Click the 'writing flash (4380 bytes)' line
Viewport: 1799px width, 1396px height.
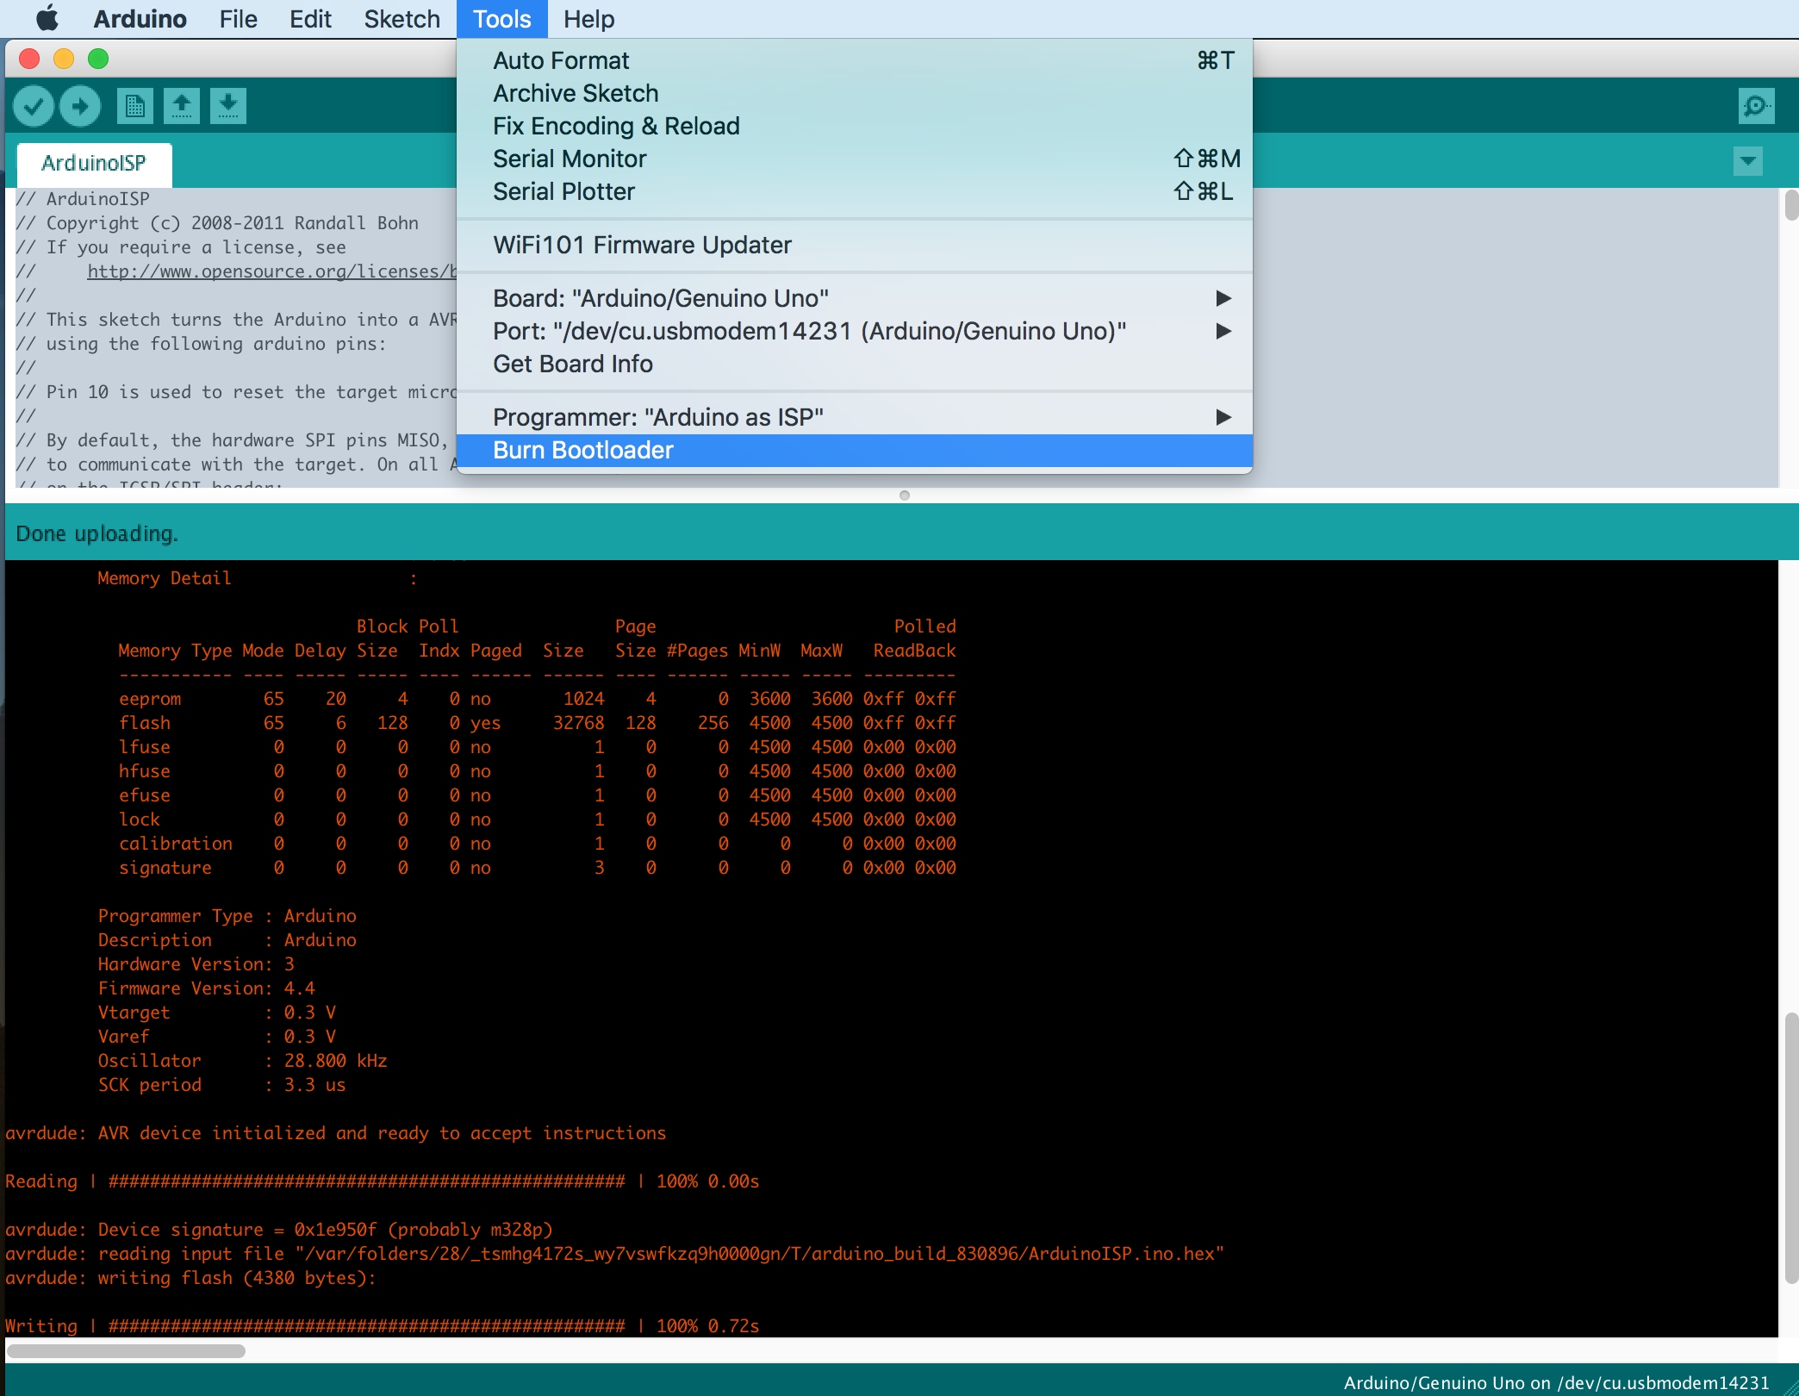pos(190,1278)
